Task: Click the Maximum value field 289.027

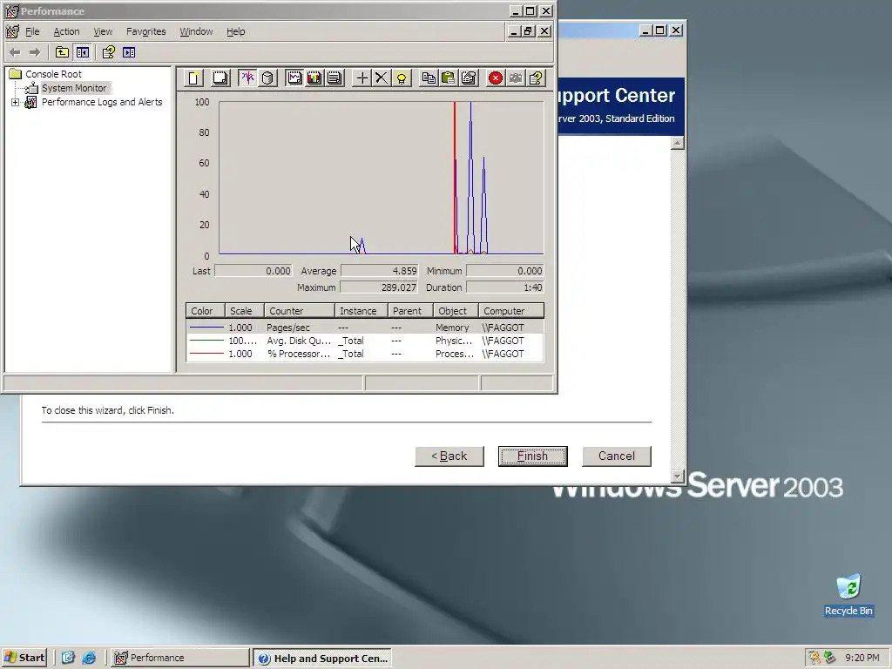Action: (x=380, y=287)
